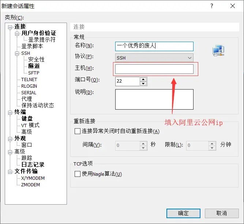Select ZMODEM tree item
Viewport: 244px width, 224px height.
[30, 185]
